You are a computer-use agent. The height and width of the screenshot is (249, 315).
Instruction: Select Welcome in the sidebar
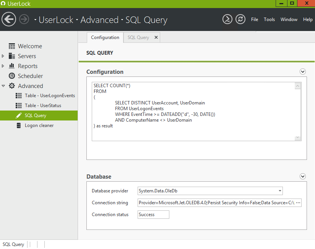[30, 46]
